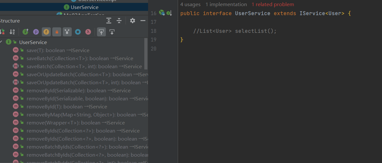
Task: Toggle Show Lambdas pink lambda icon
Action: point(88,31)
